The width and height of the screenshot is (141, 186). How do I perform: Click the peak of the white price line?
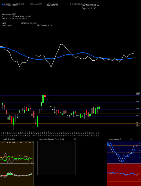point(61,44)
